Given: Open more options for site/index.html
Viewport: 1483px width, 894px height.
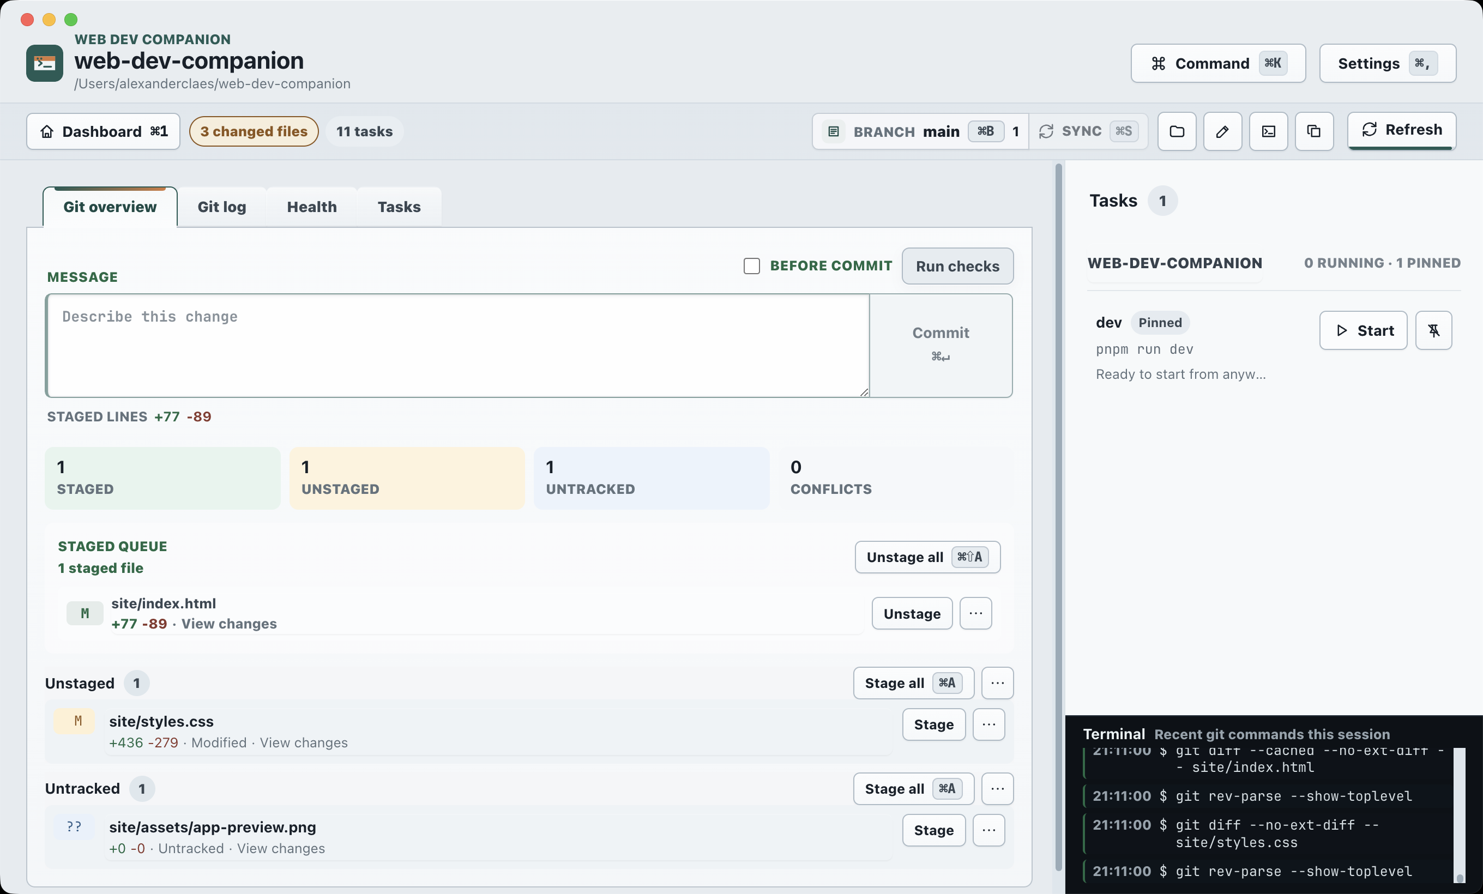Looking at the screenshot, I should (975, 613).
